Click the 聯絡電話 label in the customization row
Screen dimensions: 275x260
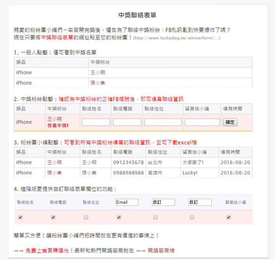coord(58,202)
